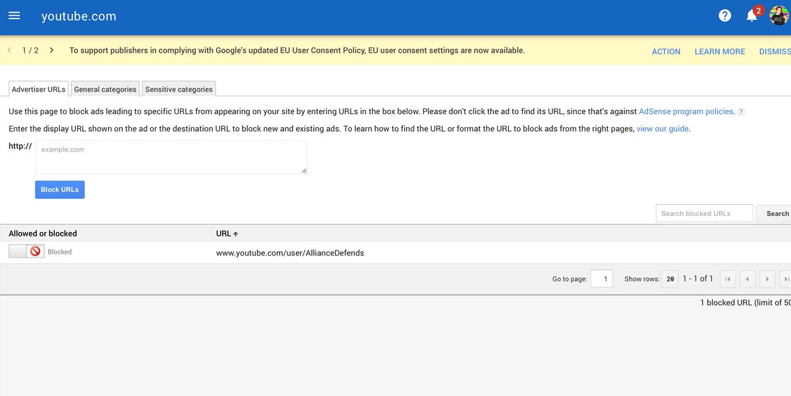
Task: Go to the next notification message arrow
Action: pos(51,50)
